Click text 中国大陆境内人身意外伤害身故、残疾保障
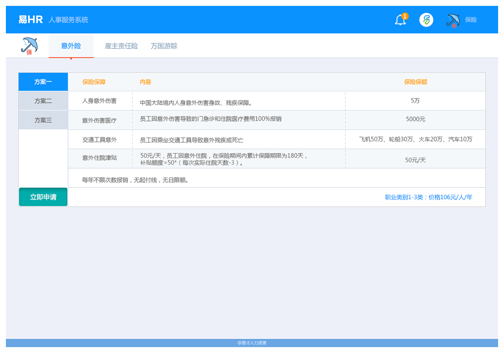This screenshot has height=353, width=504. coord(196,103)
